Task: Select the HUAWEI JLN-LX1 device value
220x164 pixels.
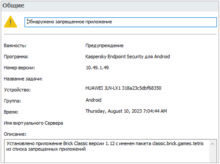Action: point(123,88)
